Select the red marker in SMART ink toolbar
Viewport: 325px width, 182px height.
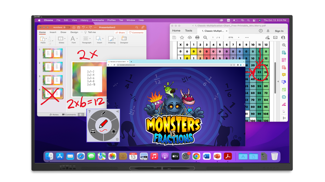click(x=103, y=124)
